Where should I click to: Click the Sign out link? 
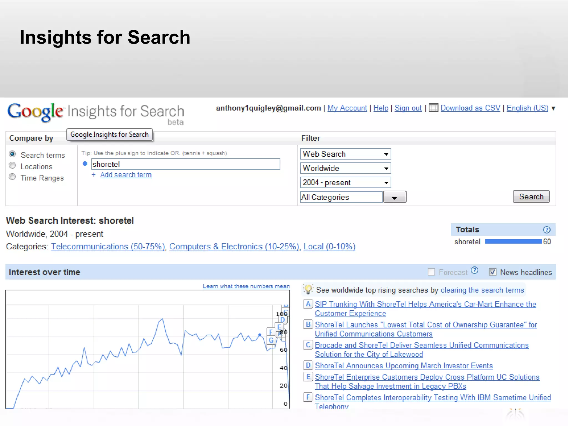[408, 108]
